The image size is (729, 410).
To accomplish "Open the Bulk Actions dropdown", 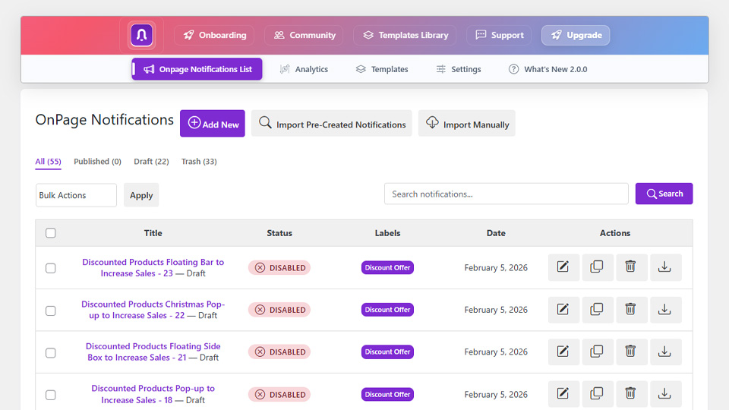I will click(76, 195).
